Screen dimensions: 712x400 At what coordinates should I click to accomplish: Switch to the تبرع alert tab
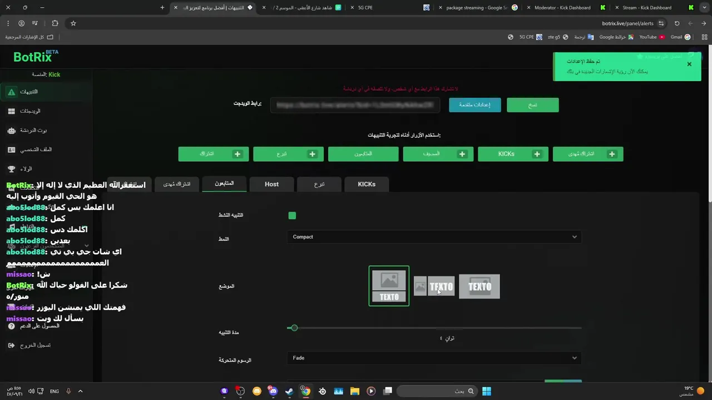[319, 184]
